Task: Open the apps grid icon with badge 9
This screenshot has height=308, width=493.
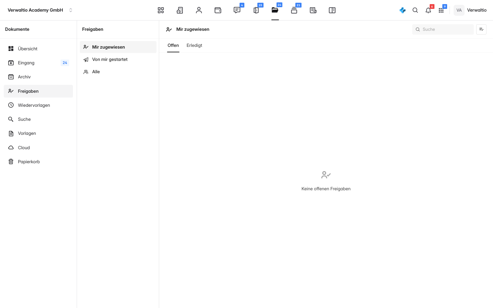Action: pos(441,10)
